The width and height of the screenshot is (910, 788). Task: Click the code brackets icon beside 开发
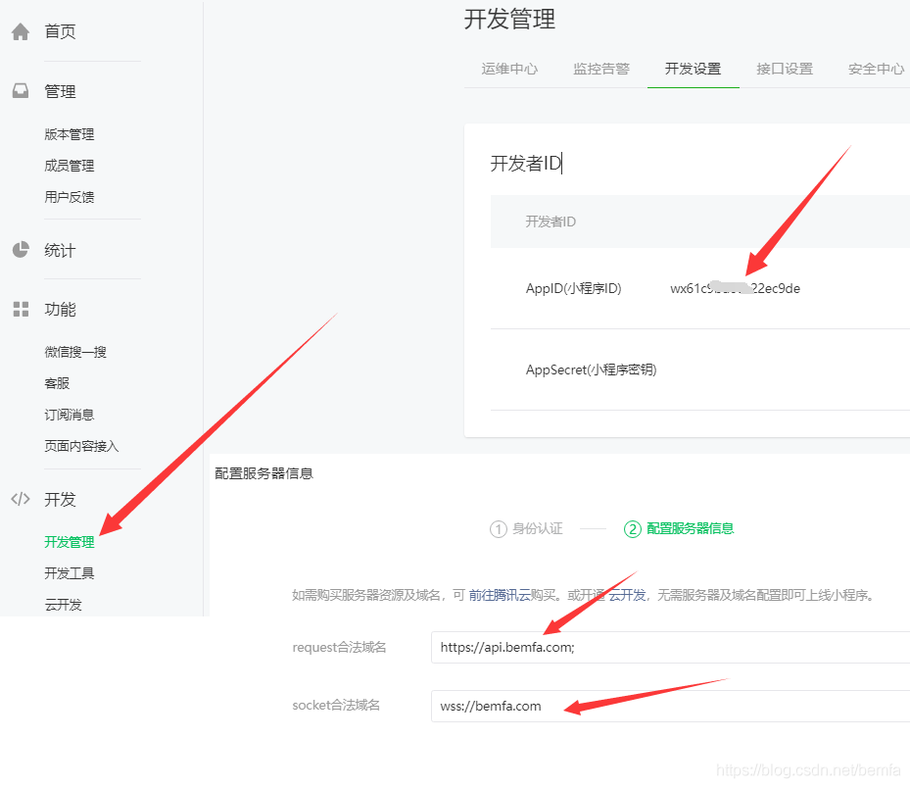click(x=20, y=499)
